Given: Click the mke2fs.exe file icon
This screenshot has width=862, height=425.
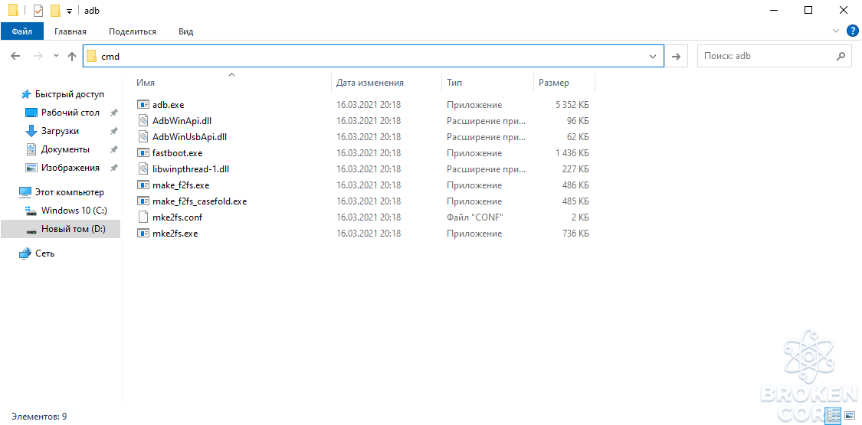Looking at the screenshot, I should (x=143, y=234).
